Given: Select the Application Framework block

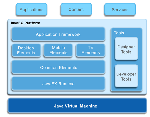Looking at the screenshot, I should (58, 34).
